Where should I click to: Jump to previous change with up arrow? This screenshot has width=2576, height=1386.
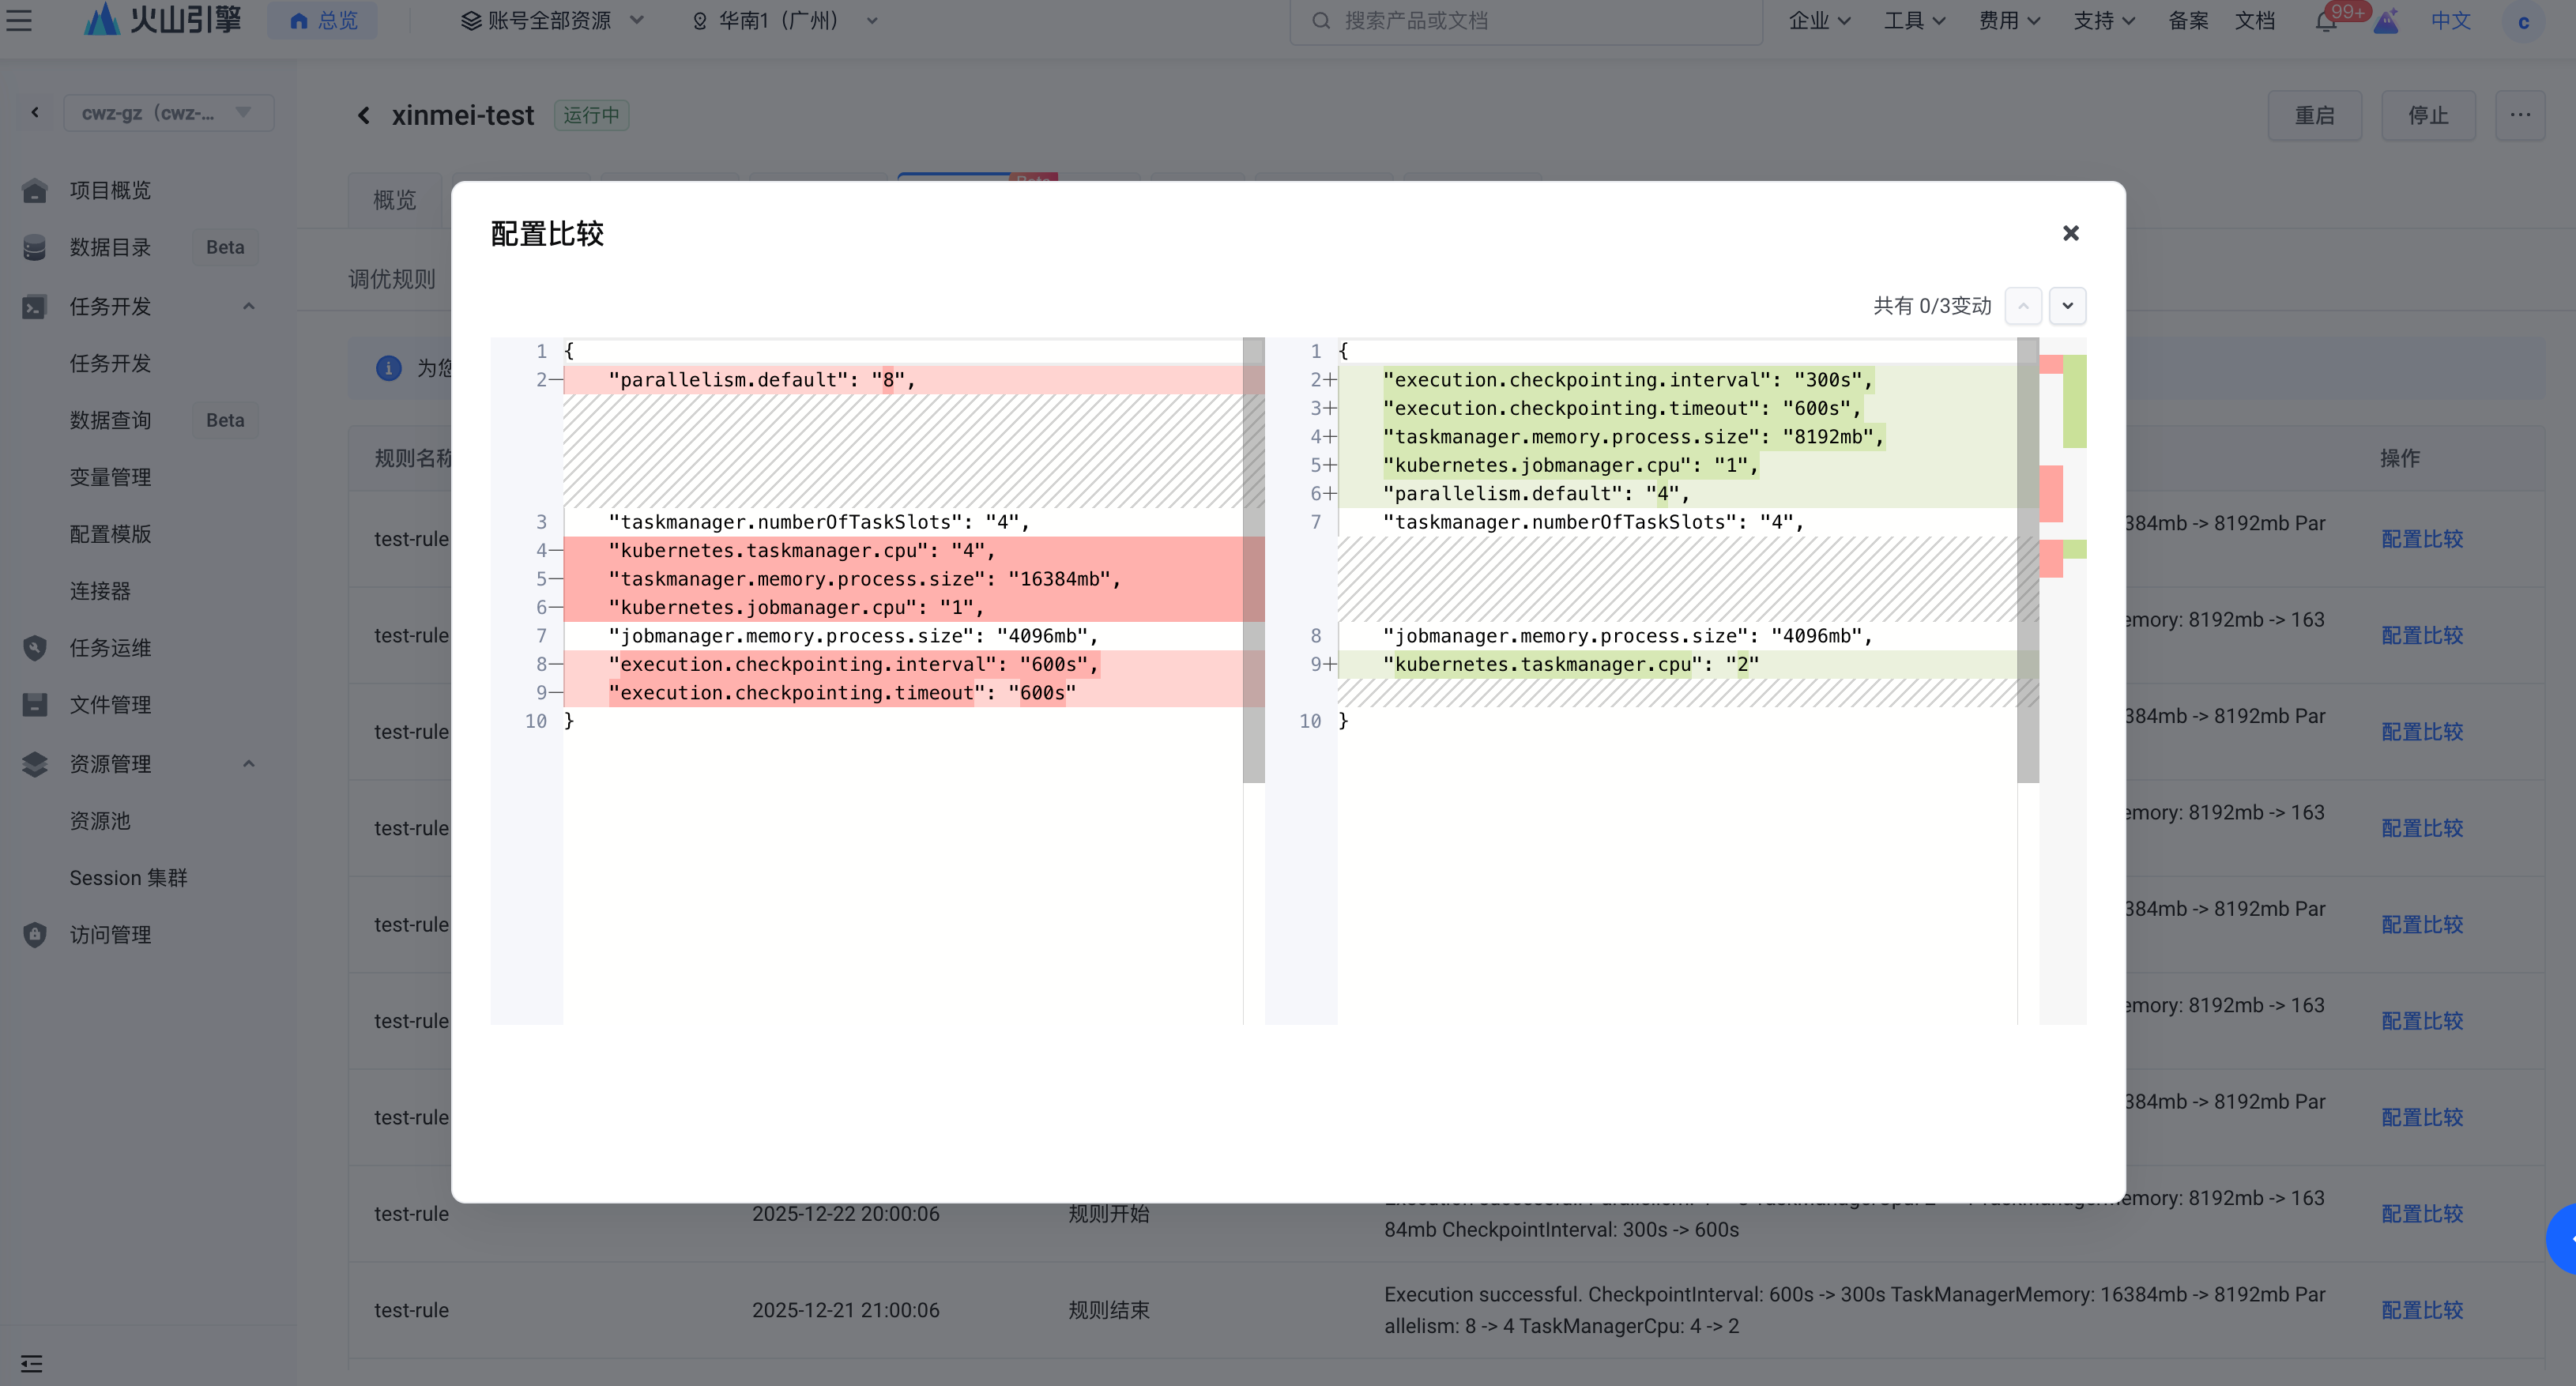tap(2023, 306)
